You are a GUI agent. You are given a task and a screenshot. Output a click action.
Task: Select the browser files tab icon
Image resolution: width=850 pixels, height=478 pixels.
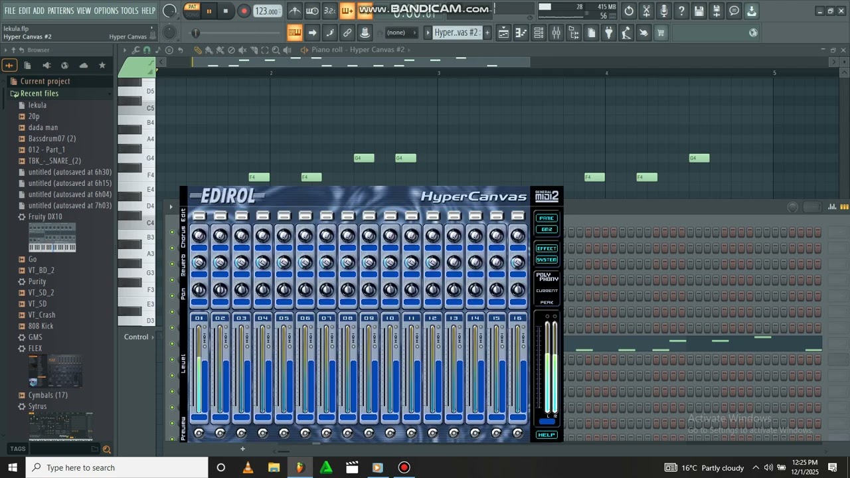click(x=27, y=65)
